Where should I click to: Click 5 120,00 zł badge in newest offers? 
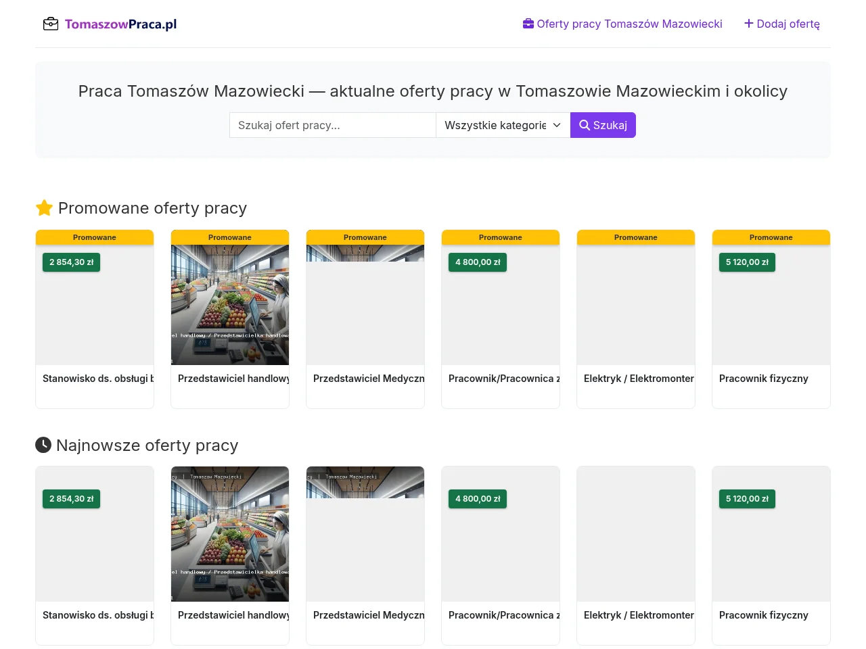point(748,499)
